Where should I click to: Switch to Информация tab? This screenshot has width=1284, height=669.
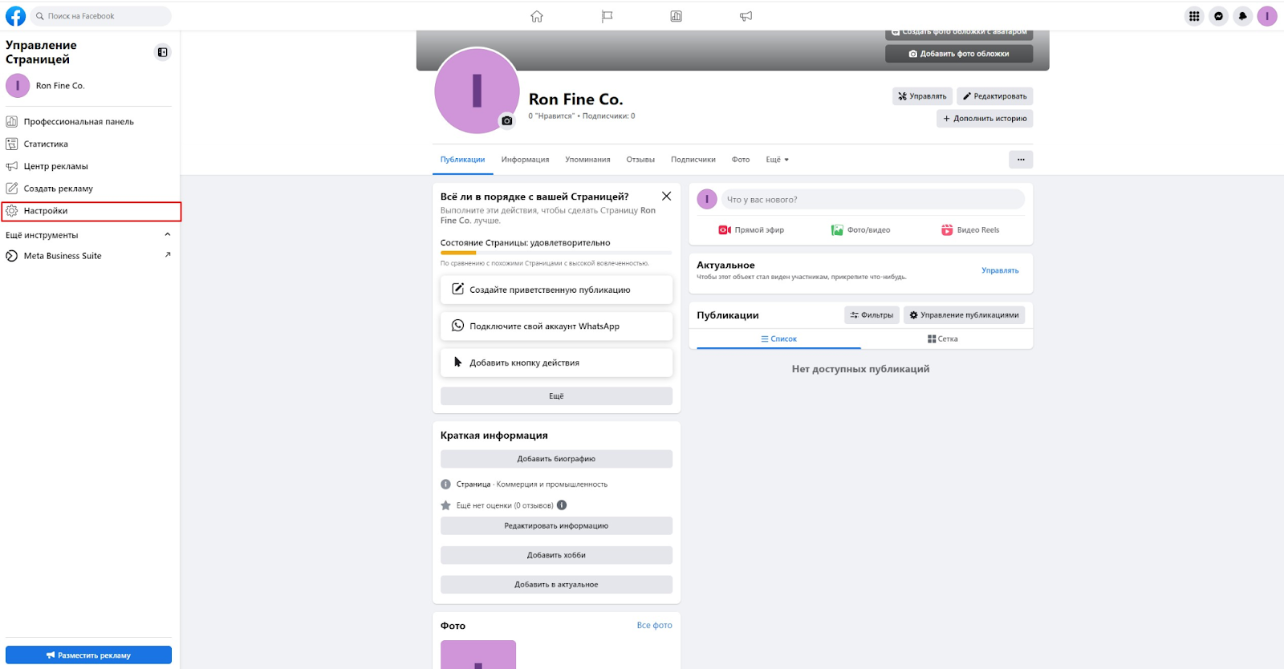[525, 160]
